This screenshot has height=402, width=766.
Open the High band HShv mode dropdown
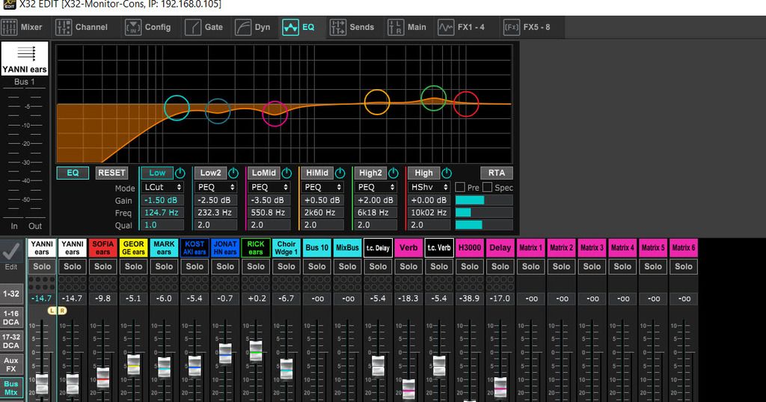pos(429,187)
